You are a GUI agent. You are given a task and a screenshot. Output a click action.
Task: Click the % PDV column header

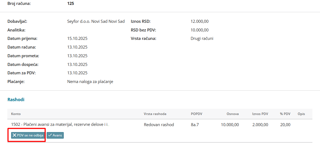click(x=285, y=114)
